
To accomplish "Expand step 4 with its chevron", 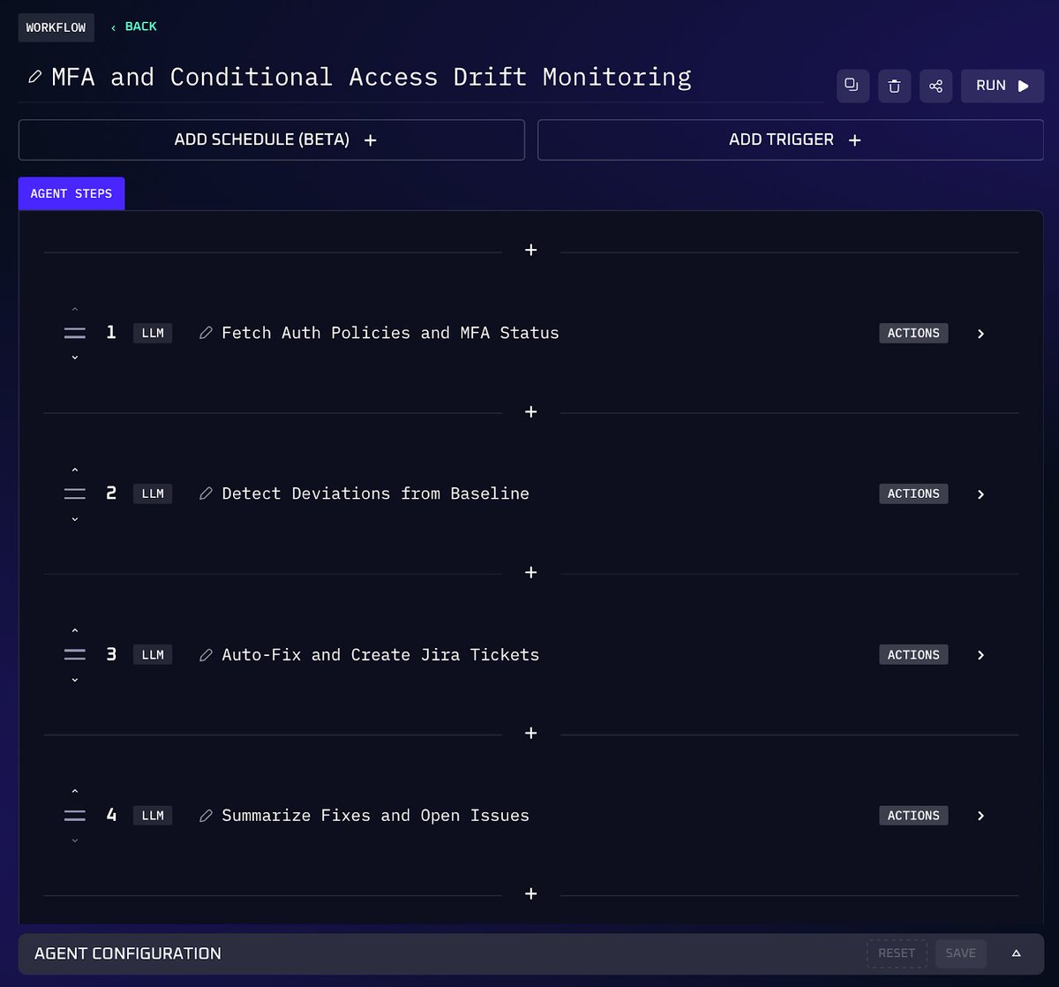I will point(980,816).
